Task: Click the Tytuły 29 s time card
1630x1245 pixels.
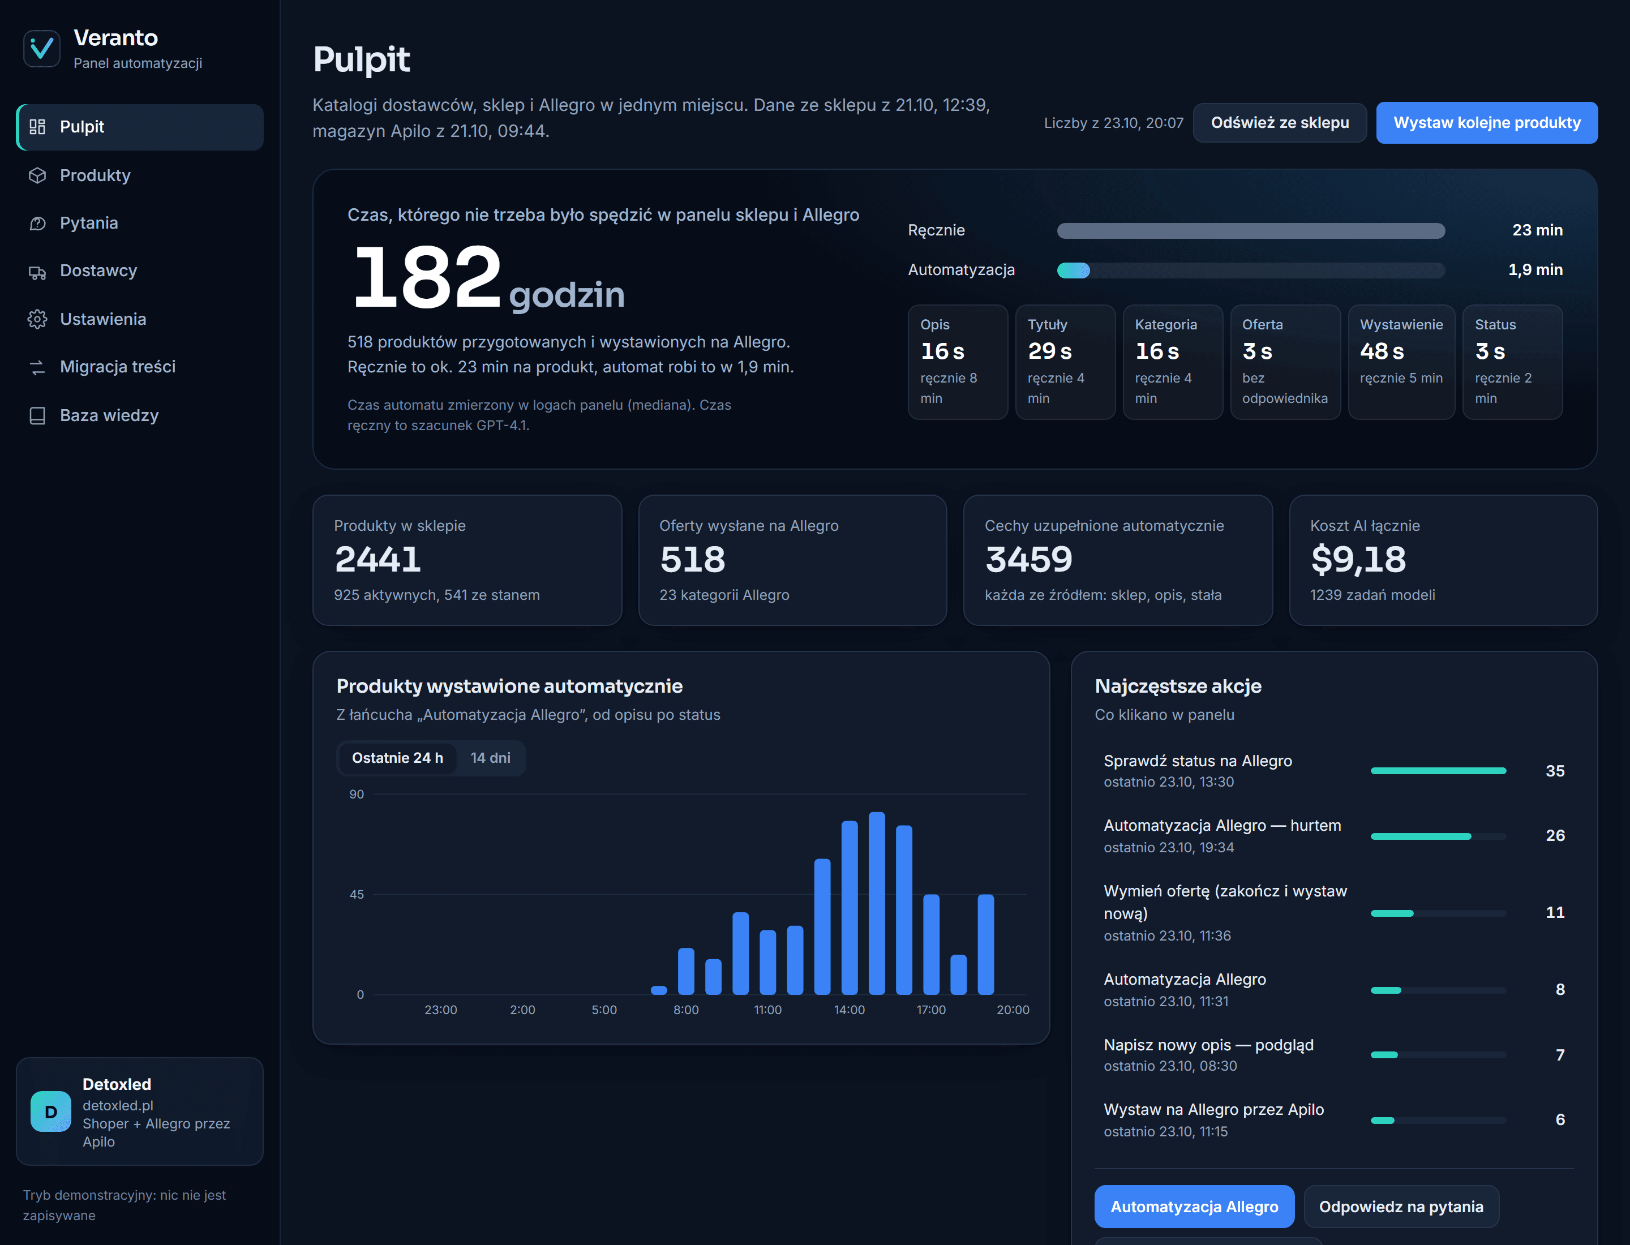Action: (x=1065, y=362)
